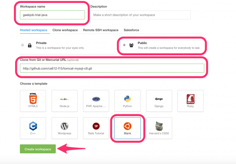Click into the Description input field
The width and height of the screenshot is (236, 164).
(x=140, y=15)
